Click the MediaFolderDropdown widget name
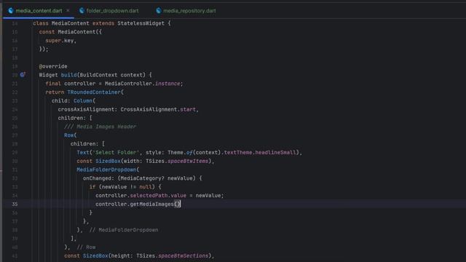The width and height of the screenshot is (466, 262). pyautogui.click(x=106, y=170)
